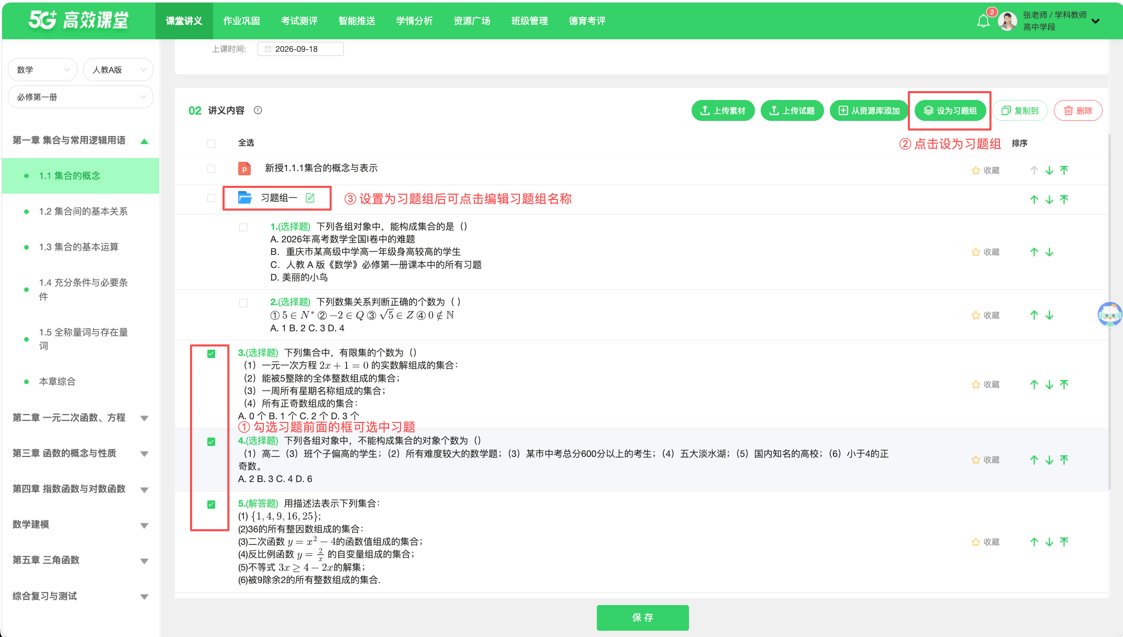Switch to the 考试测评 tab
The height and width of the screenshot is (637, 1123).
click(x=299, y=21)
